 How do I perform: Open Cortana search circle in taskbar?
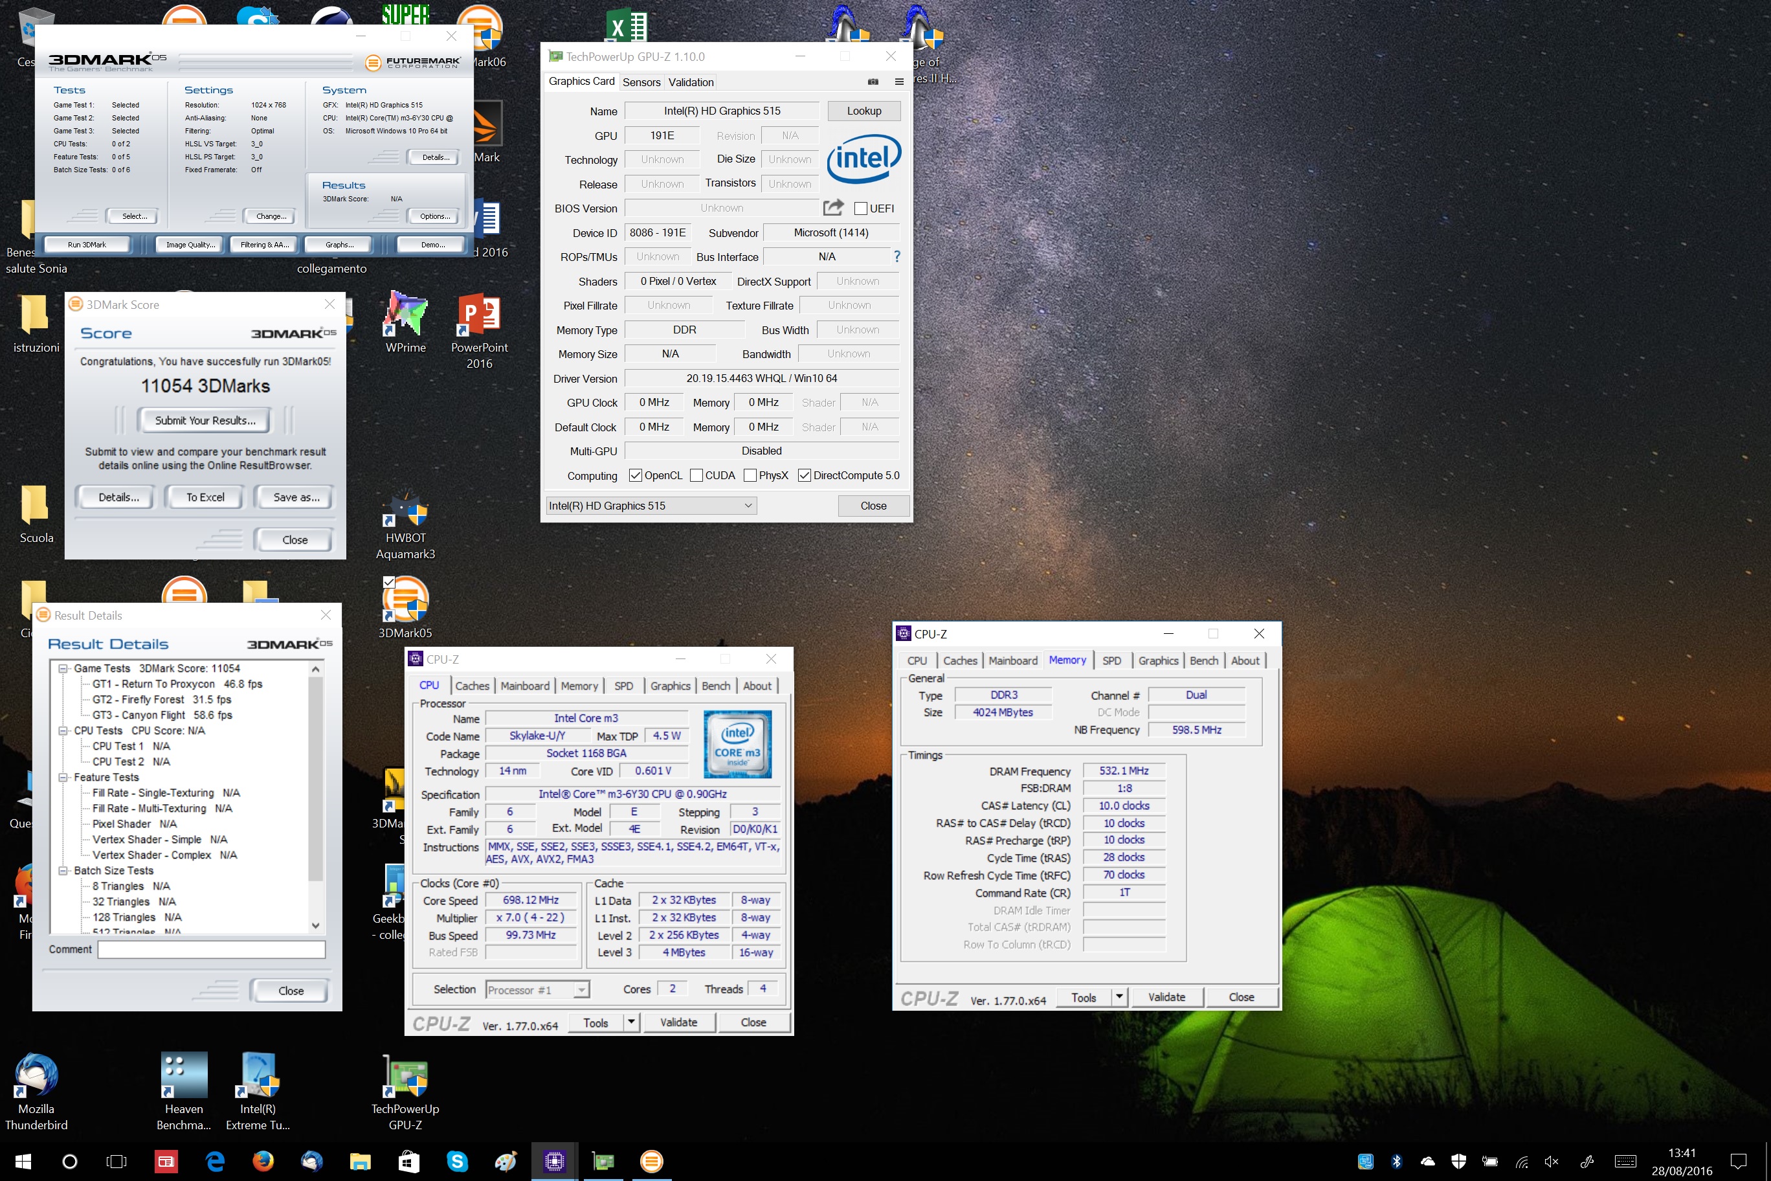(x=69, y=1162)
